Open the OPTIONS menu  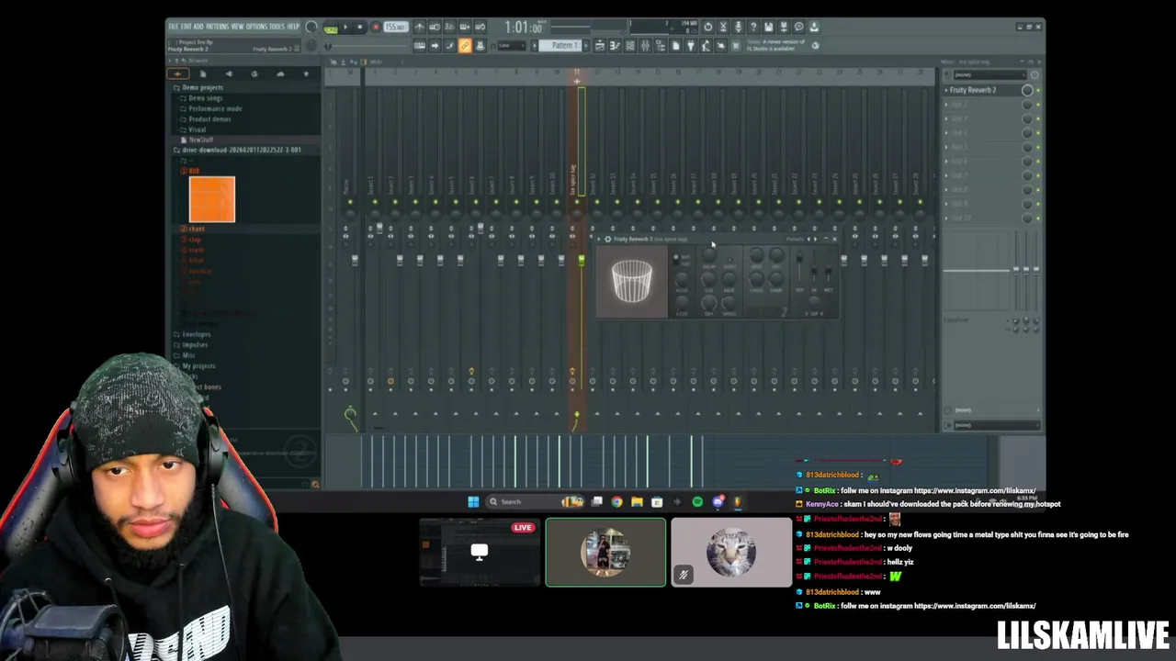(256, 27)
